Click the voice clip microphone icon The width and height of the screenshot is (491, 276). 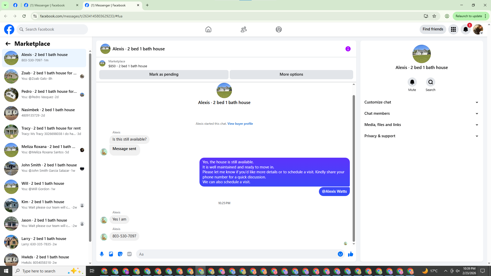pyautogui.click(x=102, y=254)
